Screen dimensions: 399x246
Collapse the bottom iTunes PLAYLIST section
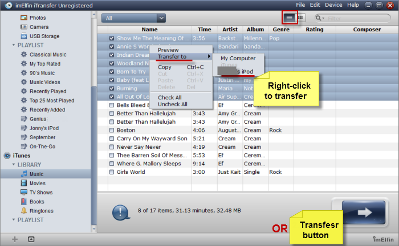coord(14,220)
